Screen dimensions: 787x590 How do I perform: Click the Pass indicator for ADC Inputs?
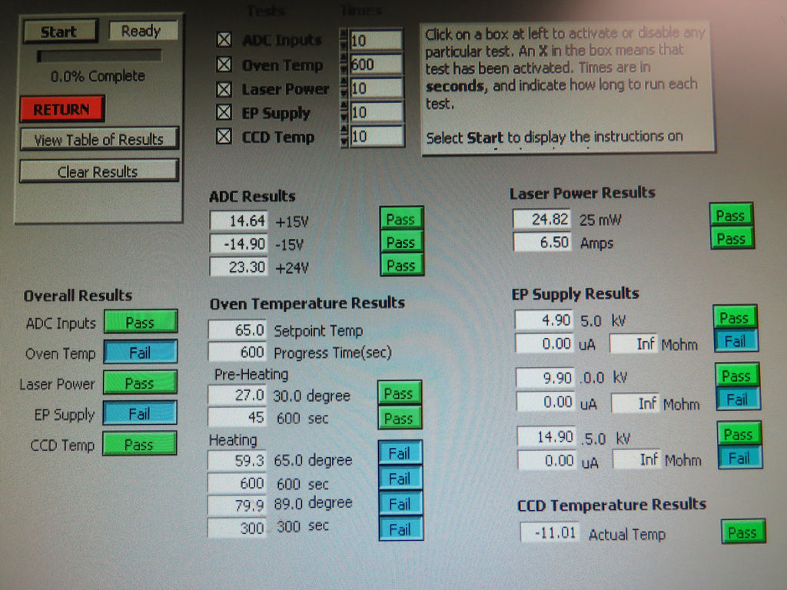point(139,322)
